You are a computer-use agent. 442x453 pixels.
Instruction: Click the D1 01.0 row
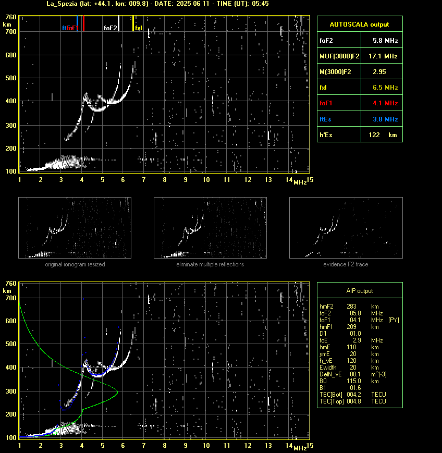coord(339,334)
